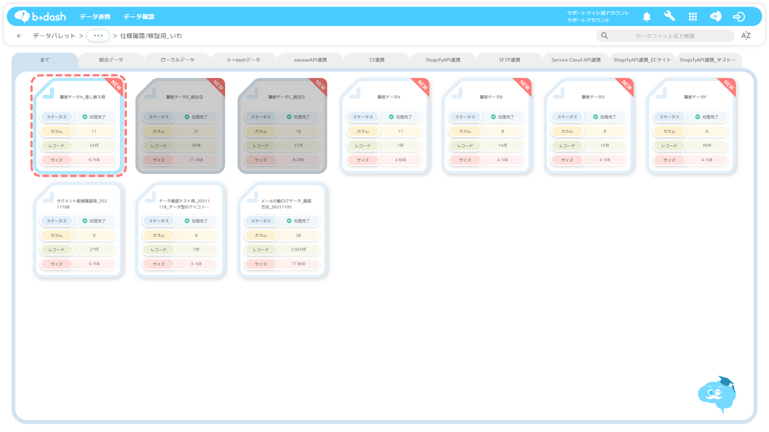
Task: Click the 3,043件 record count value
Action: coord(298,250)
